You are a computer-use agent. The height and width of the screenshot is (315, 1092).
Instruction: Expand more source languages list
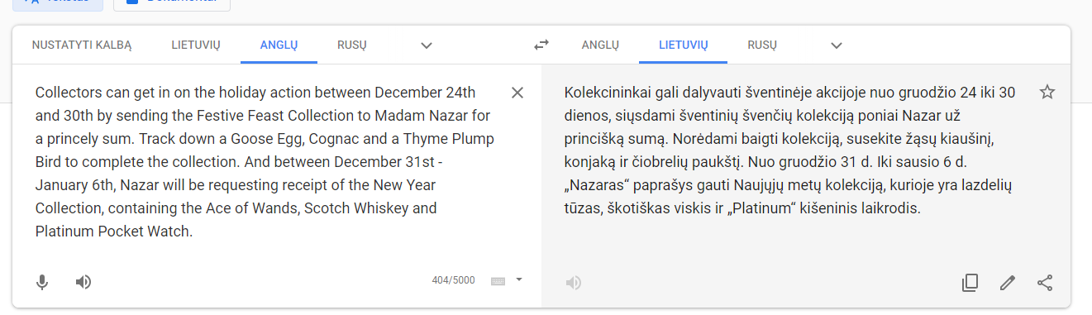(427, 45)
